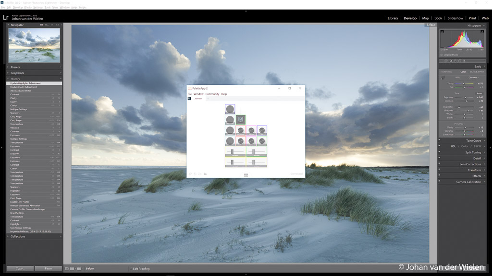Click the blue-bordered dial in PaletteApp third row
This screenshot has width=492, height=276.
(262, 130)
